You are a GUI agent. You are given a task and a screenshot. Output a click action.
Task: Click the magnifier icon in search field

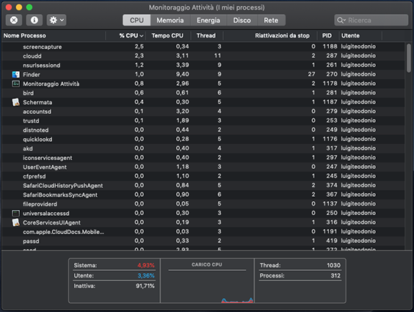[x=341, y=21]
